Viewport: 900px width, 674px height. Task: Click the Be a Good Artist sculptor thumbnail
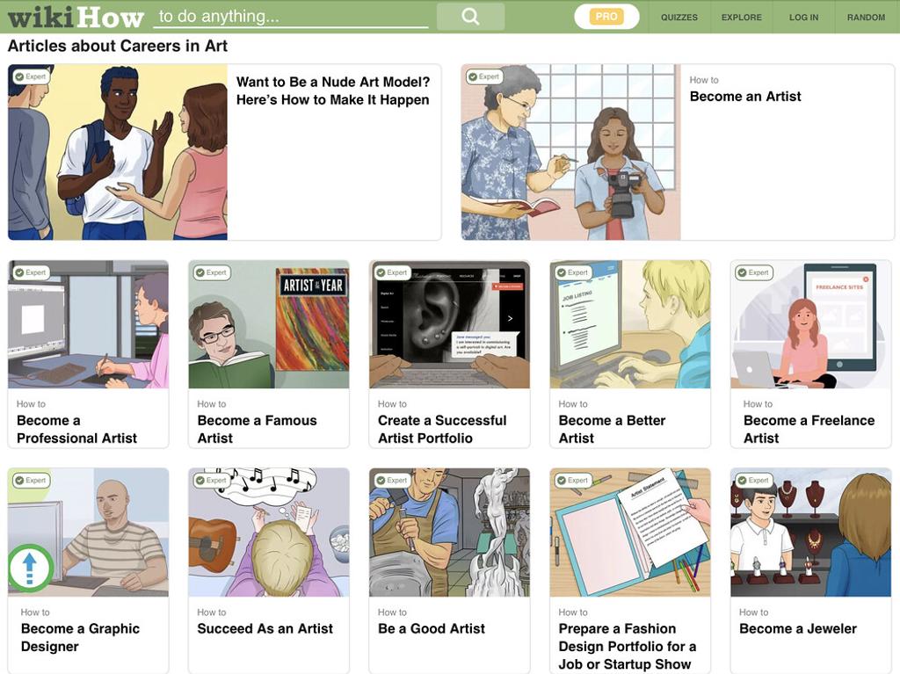point(449,533)
